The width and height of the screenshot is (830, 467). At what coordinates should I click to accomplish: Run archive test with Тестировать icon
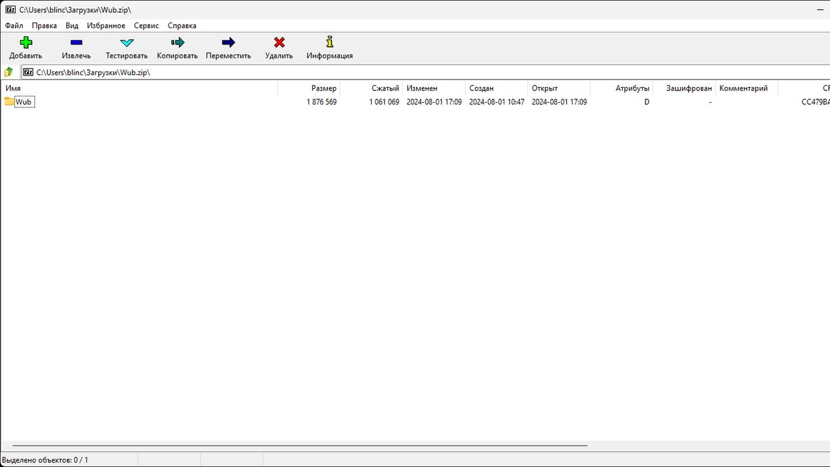pyautogui.click(x=126, y=42)
